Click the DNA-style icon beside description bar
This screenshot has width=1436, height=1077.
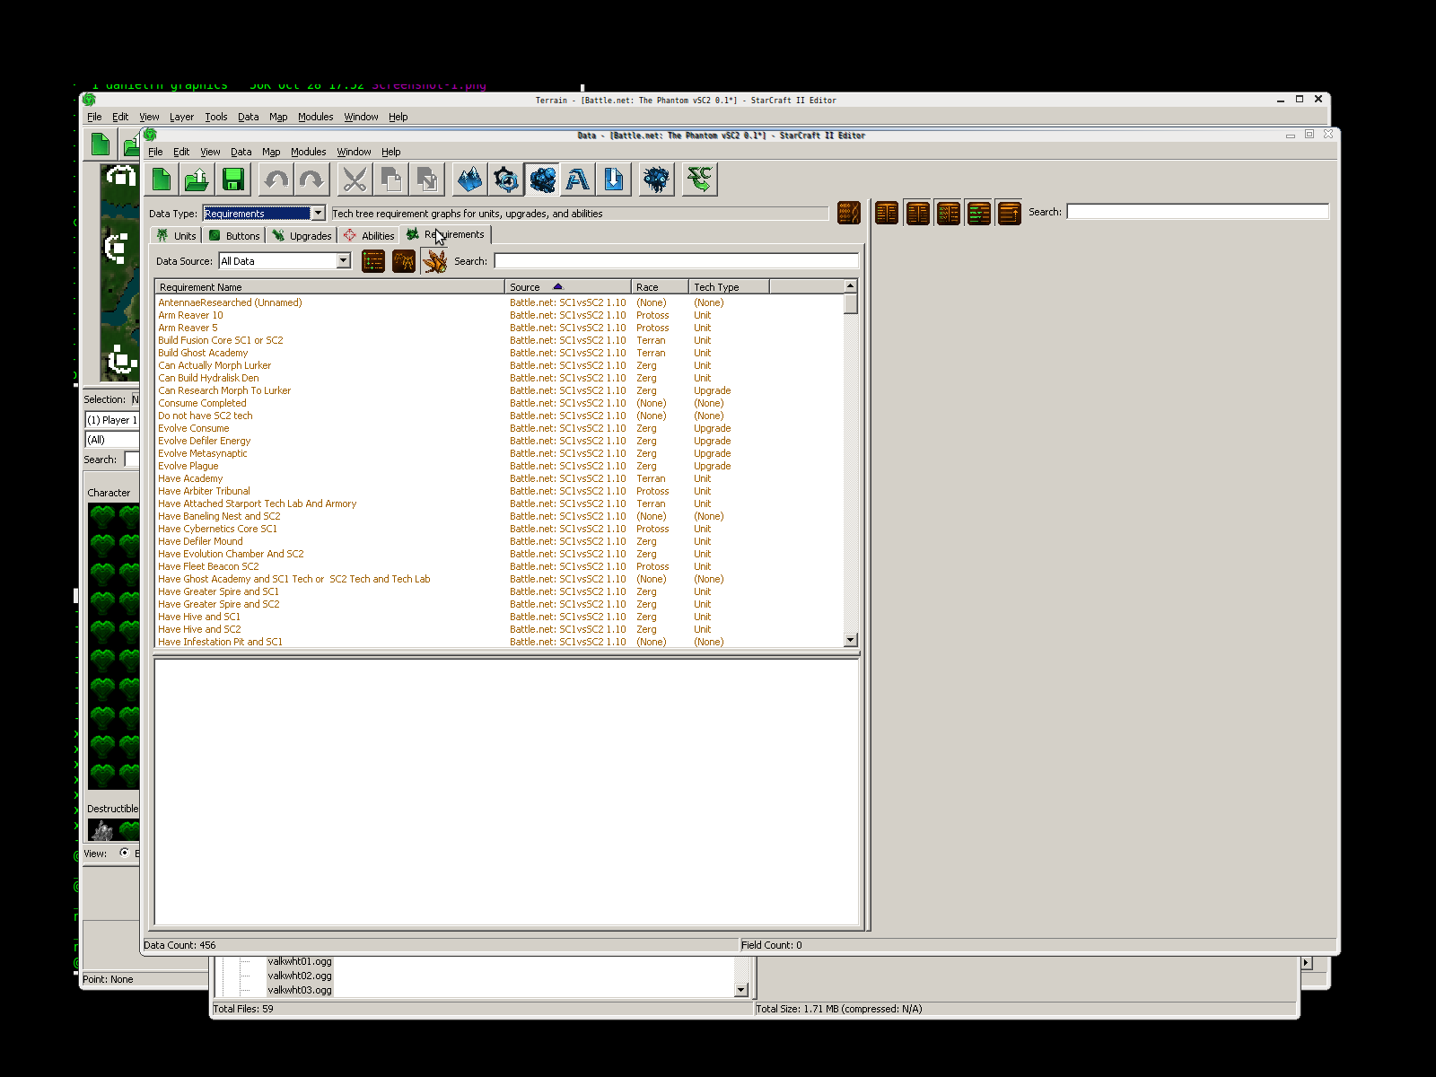848,213
